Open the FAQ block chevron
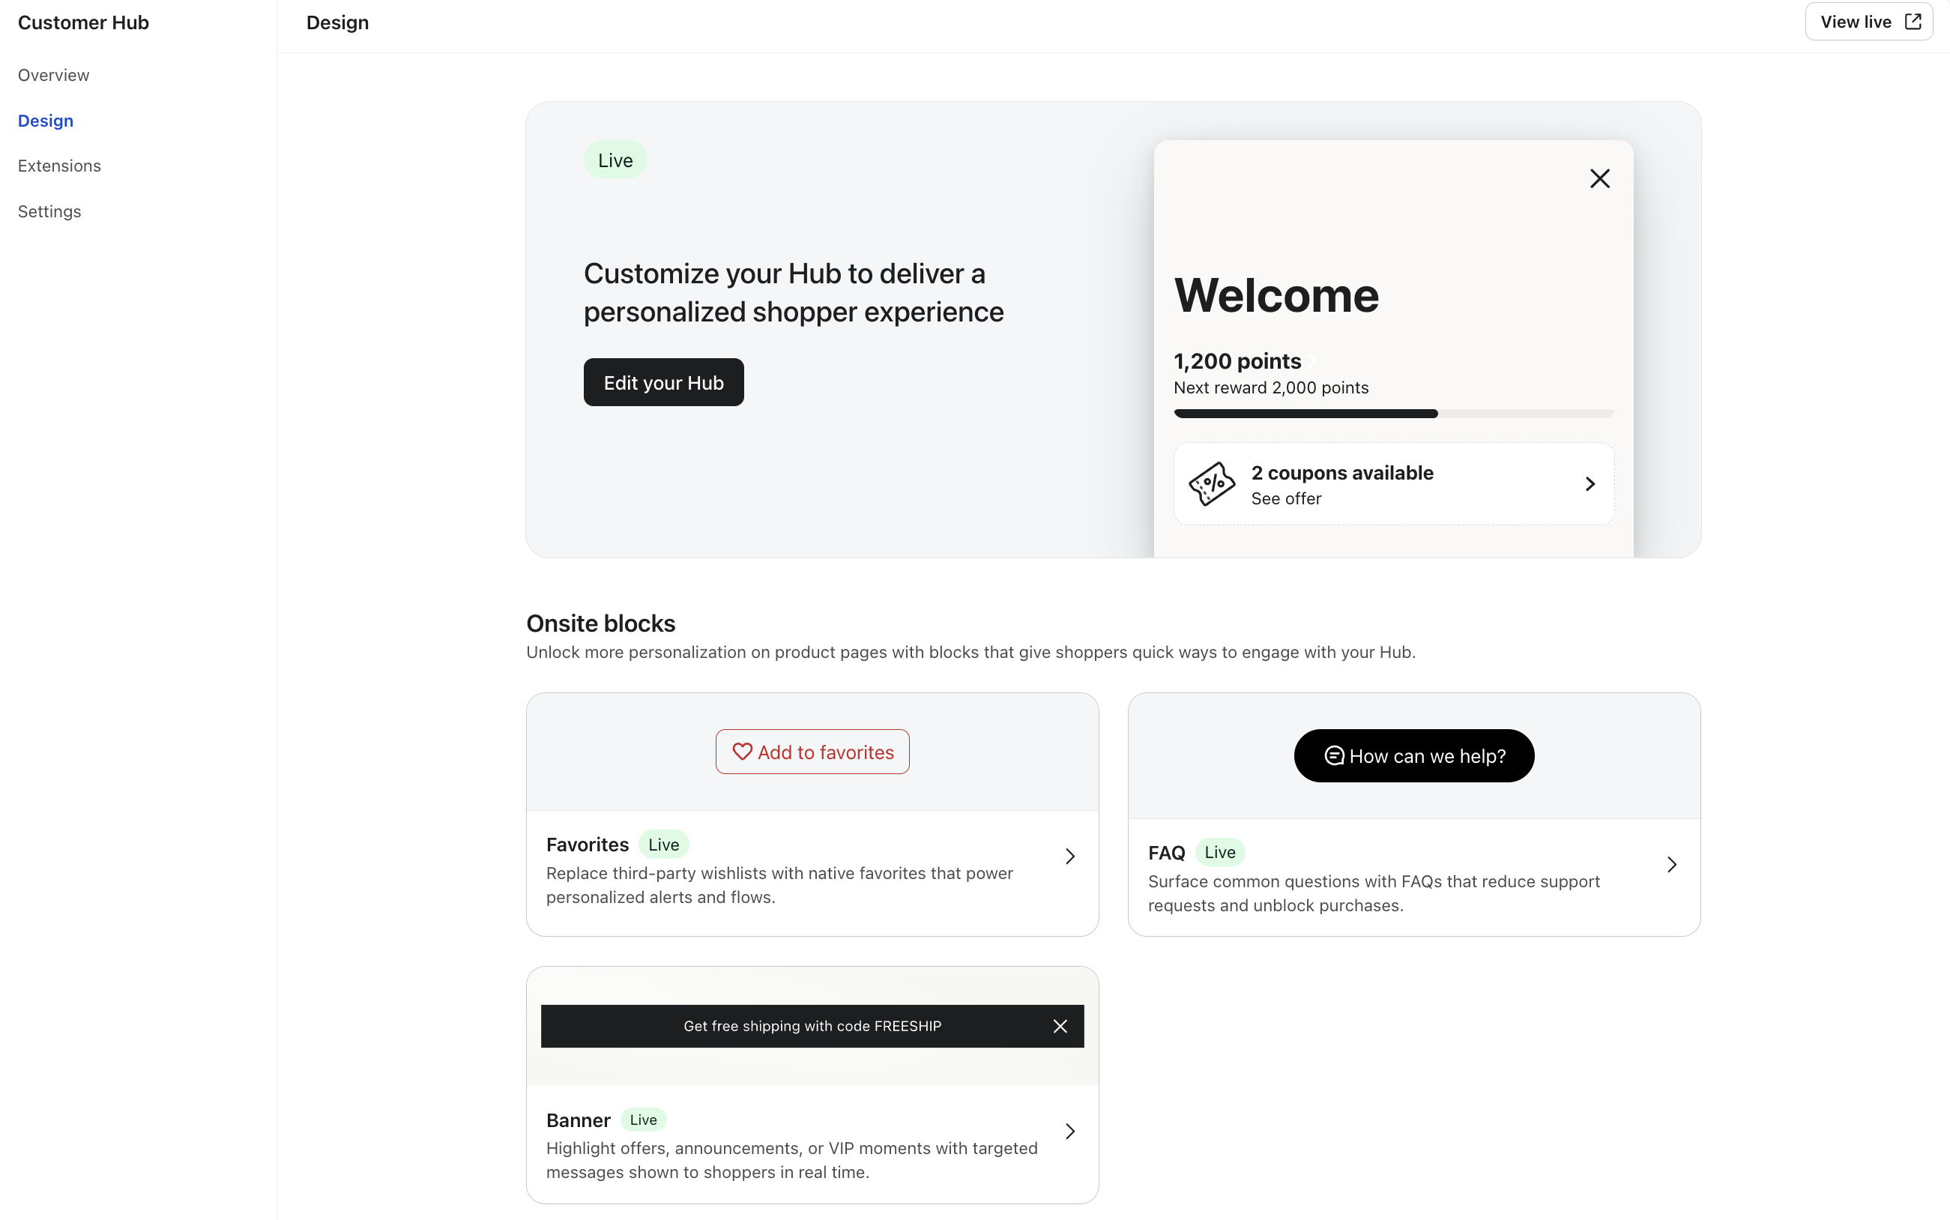The height and width of the screenshot is (1220, 1950). click(x=1672, y=865)
